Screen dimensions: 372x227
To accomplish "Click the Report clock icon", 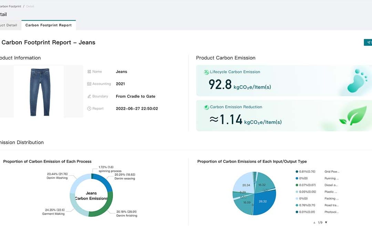I will click(x=89, y=109).
